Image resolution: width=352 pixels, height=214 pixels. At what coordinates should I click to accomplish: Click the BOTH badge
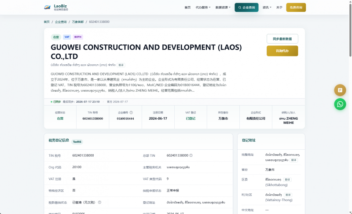(78, 37)
